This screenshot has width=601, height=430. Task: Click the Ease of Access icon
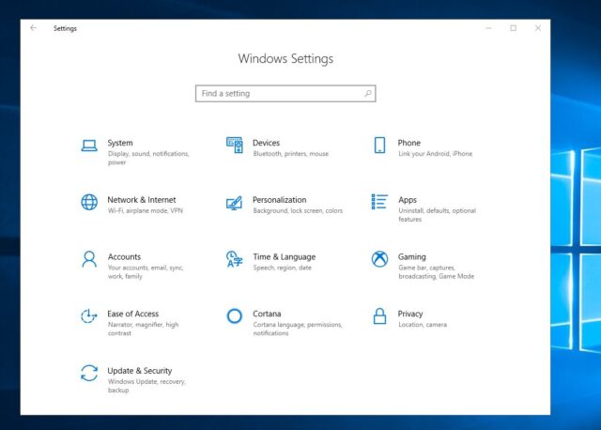[x=89, y=316]
